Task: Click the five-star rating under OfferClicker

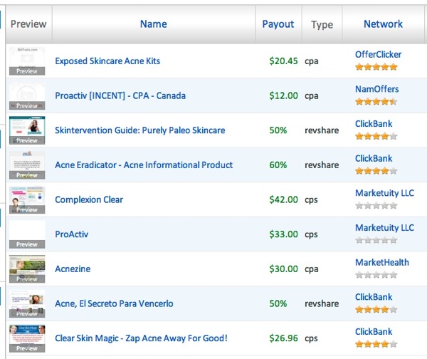Action: point(376,67)
